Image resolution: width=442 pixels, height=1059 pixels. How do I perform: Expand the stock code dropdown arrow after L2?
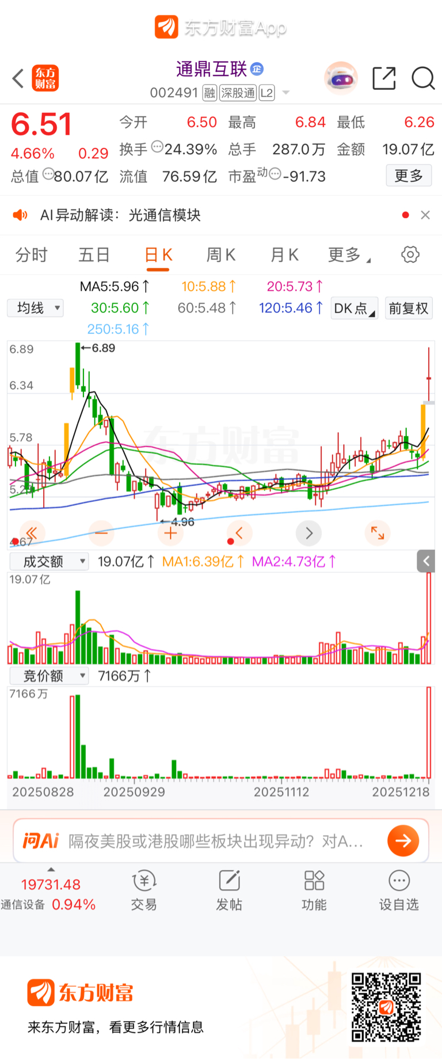click(x=285, y=93)
